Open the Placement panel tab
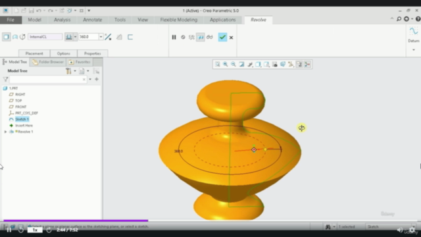This screenshot has height=237, width=421. [x=34, y=53]
